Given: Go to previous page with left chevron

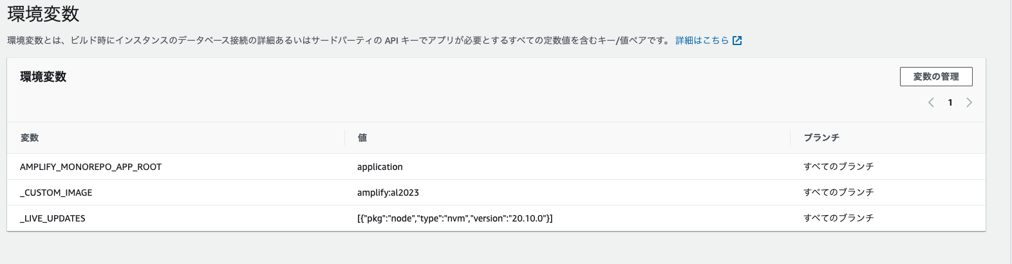Looking at the screenshot, I should 931,102.
